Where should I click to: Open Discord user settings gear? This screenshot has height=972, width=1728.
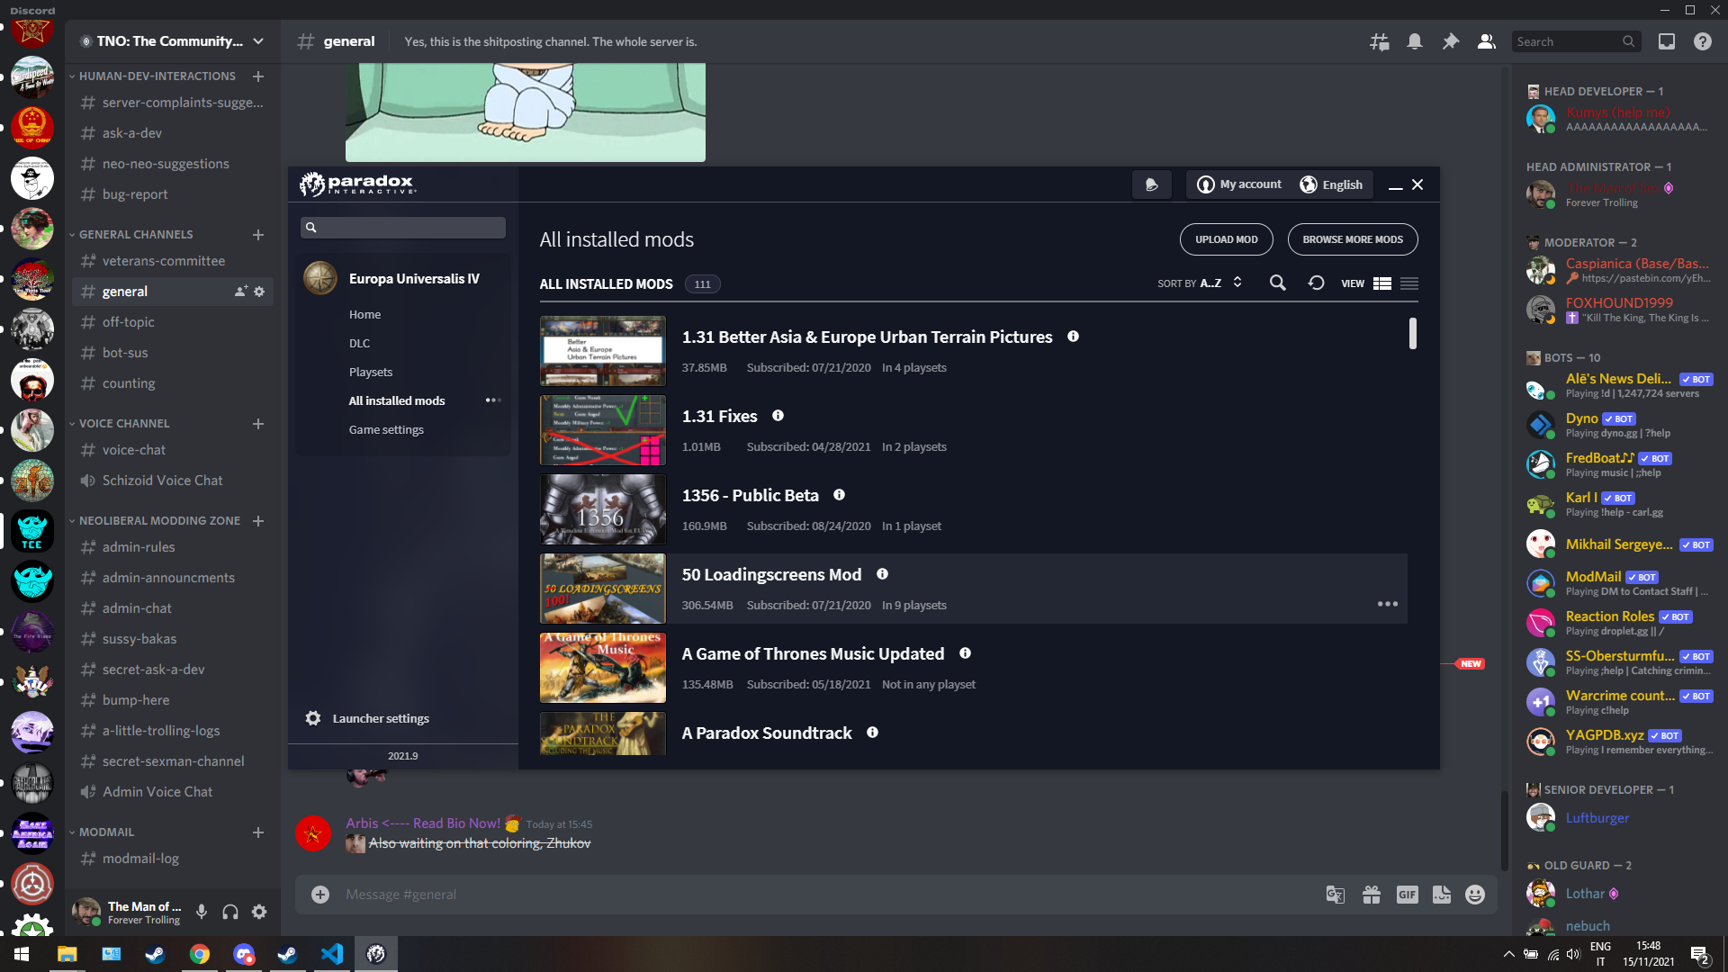[259, 912]
